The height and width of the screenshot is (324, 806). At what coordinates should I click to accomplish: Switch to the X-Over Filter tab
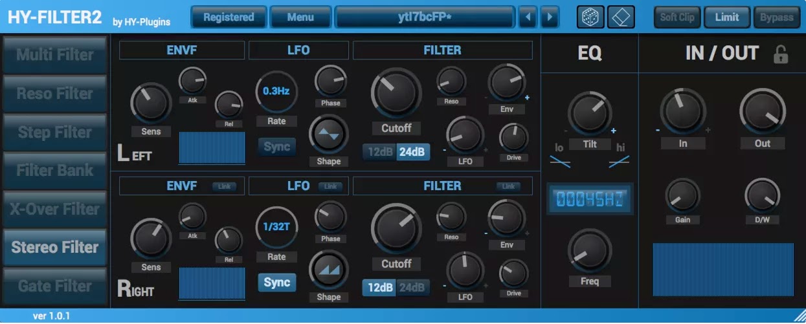tap(55, 209)
